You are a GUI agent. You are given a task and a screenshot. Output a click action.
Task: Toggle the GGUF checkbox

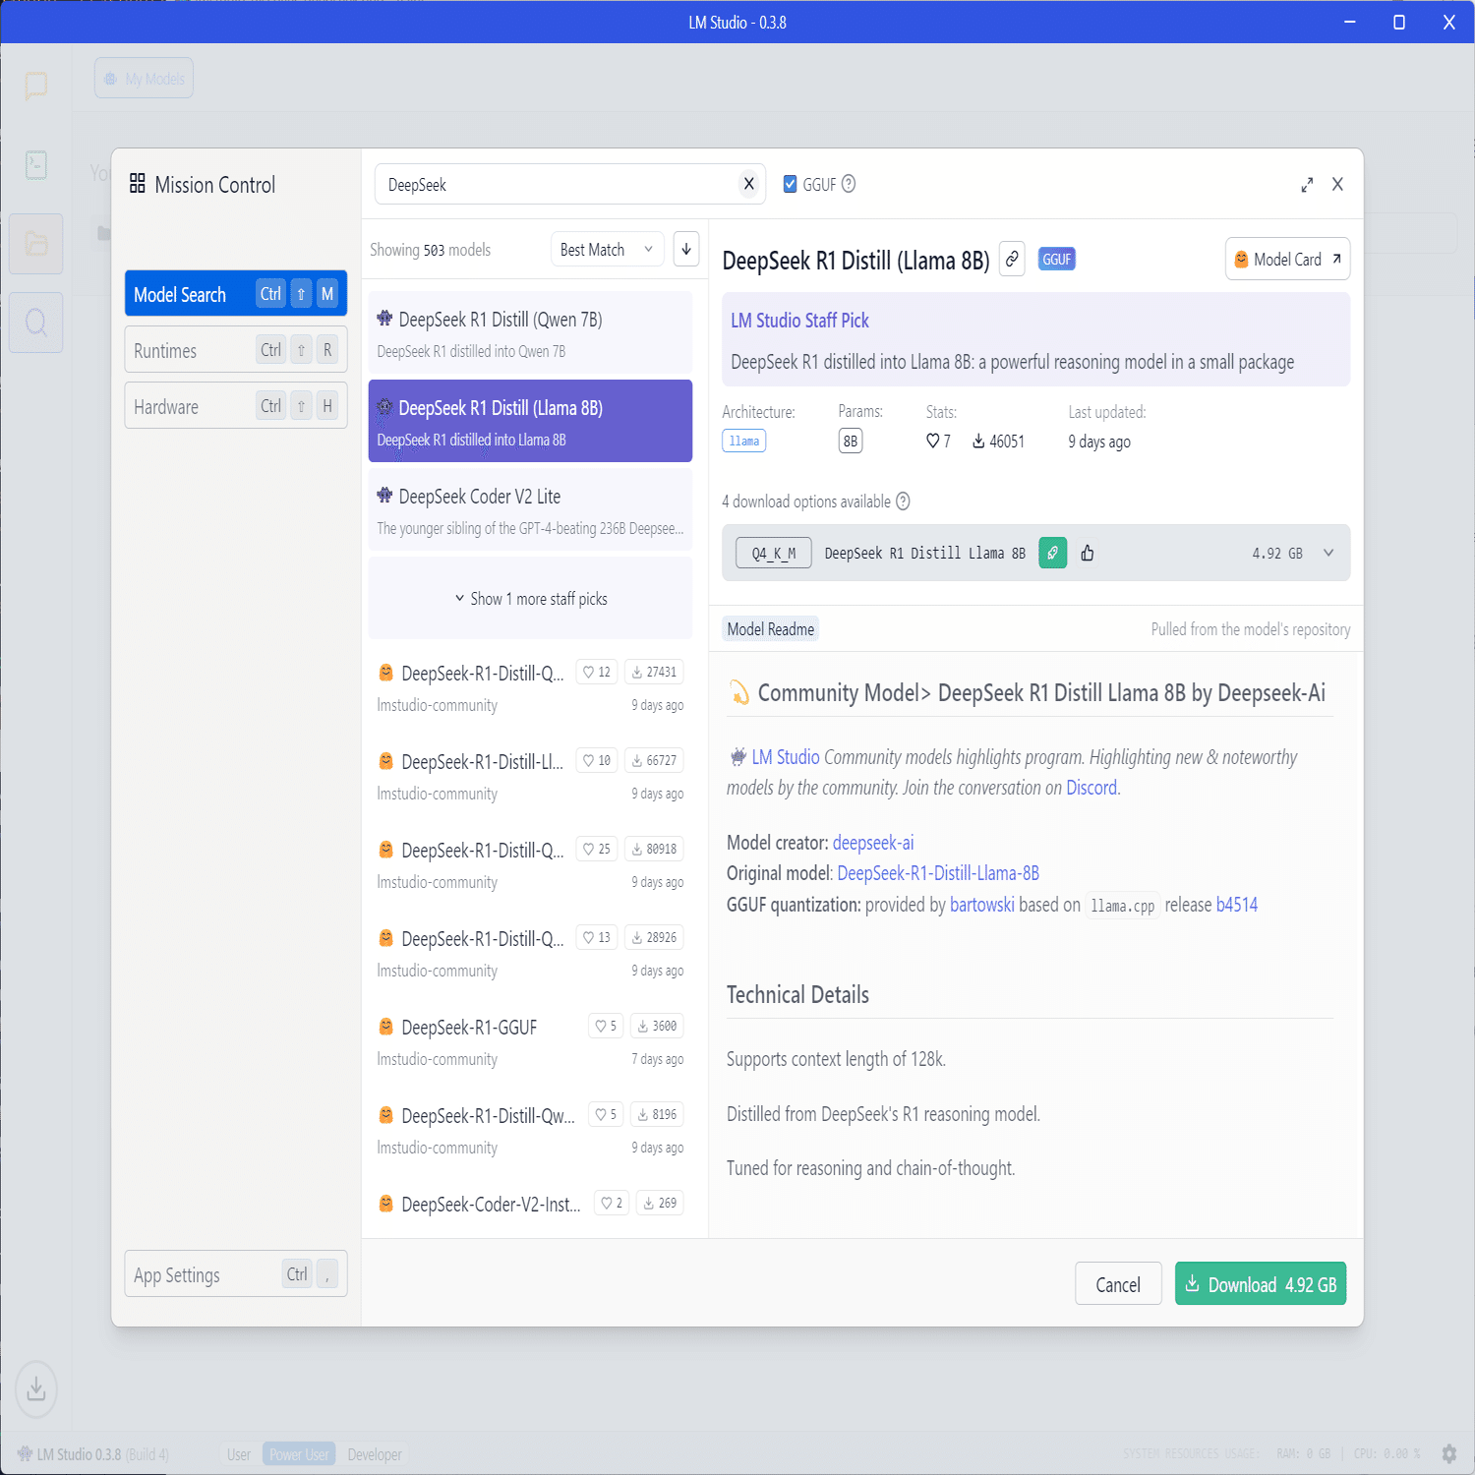coord(790,184)
